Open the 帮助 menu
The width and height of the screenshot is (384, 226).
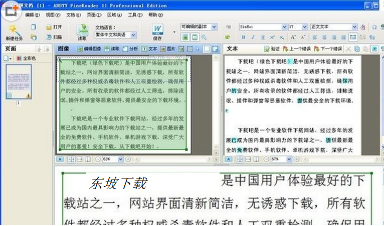[x=155, y=15]
